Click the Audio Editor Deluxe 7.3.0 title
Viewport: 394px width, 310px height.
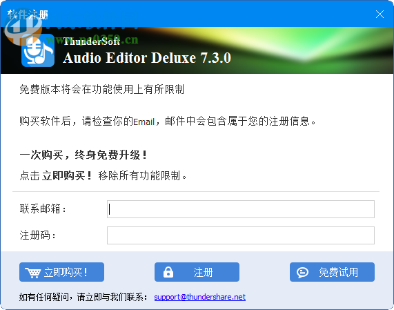coord(147,58)
